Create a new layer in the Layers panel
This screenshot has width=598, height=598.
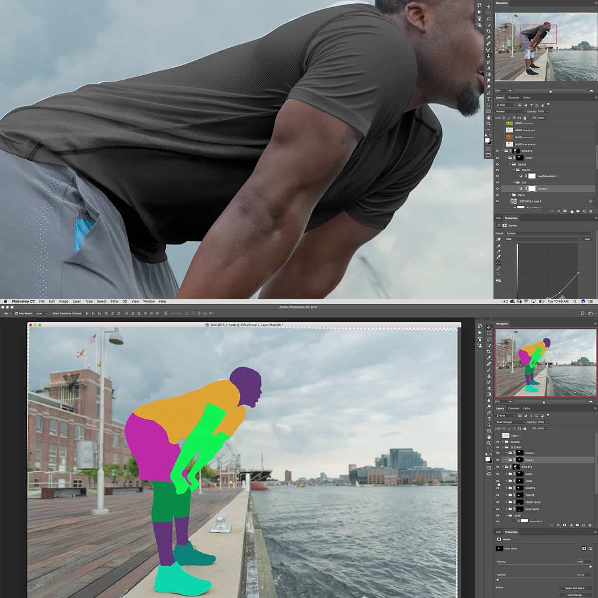tap(584, 525)
